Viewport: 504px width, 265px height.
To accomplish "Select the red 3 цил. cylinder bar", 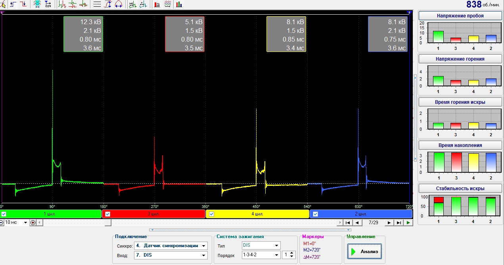I will 154,214.
